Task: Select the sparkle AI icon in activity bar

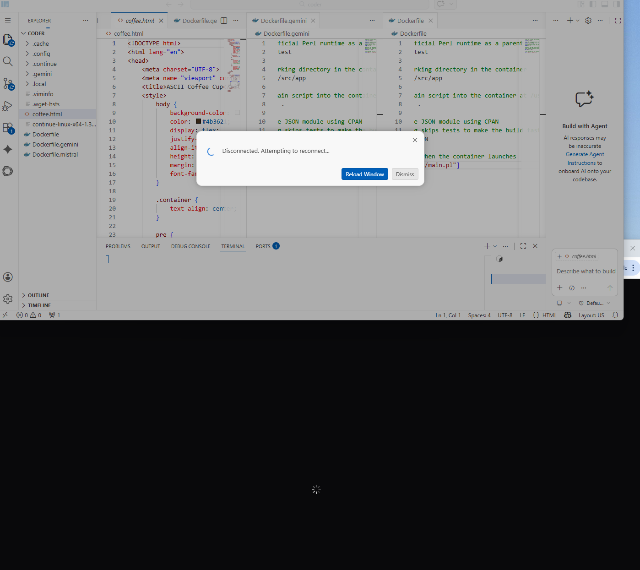Action: pos(8,150)
